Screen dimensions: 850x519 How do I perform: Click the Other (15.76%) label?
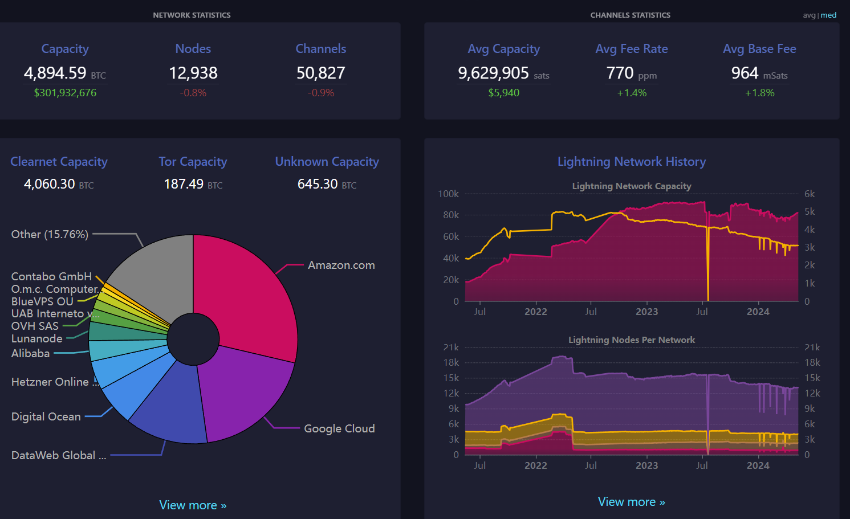tap(50, 234)
